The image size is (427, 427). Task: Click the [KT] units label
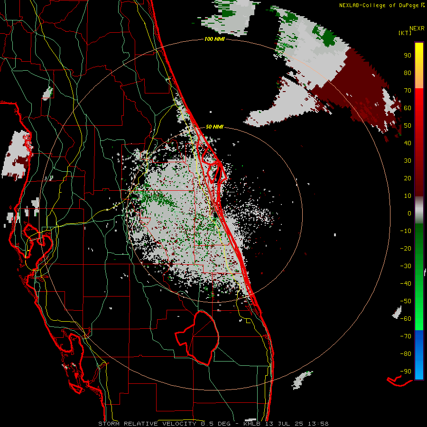pyautogui.click(x=405, y=33)
